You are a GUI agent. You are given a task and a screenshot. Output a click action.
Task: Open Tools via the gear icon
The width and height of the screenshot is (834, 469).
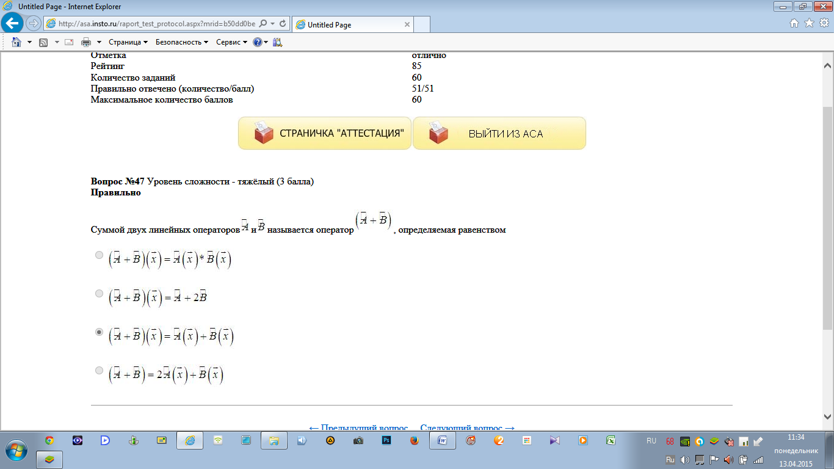pos(824,23)
